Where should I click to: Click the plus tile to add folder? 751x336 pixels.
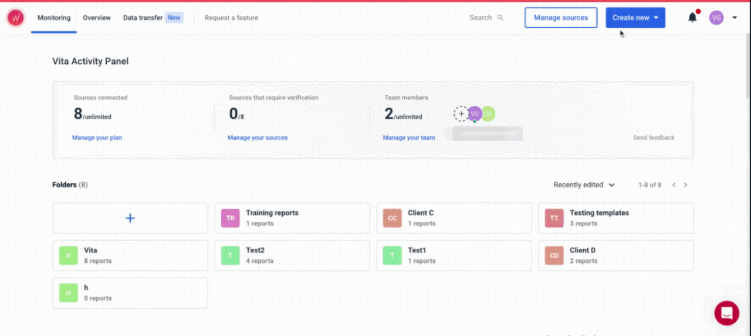point(130,218)
